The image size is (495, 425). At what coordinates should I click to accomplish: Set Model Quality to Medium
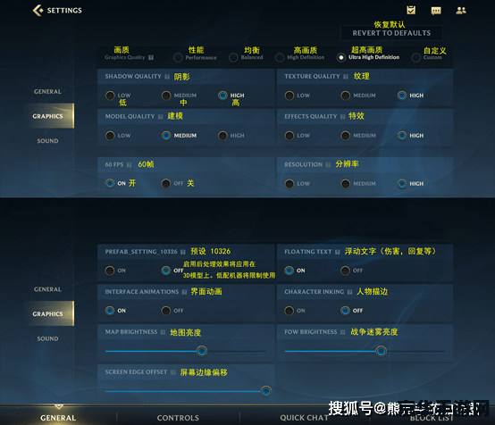point(166,136)
